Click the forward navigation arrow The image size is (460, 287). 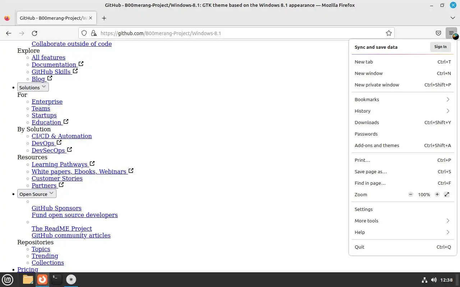click(x=22, y=33)
